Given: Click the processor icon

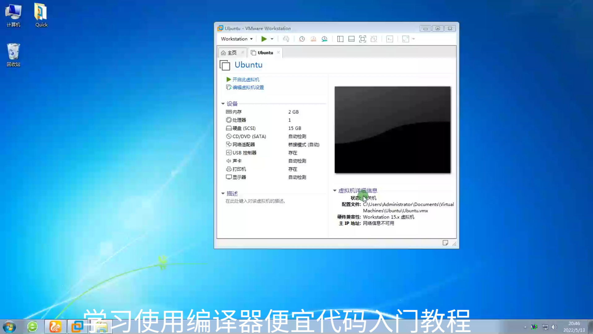Looking at the screenshot, I should (x=229, y=120).
